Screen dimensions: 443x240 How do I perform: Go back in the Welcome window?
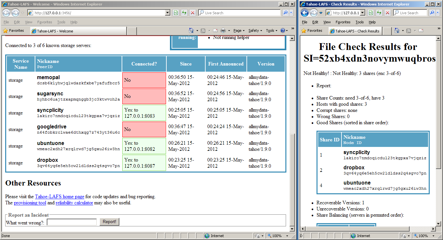pyautogui.click(x=6, y=13)
